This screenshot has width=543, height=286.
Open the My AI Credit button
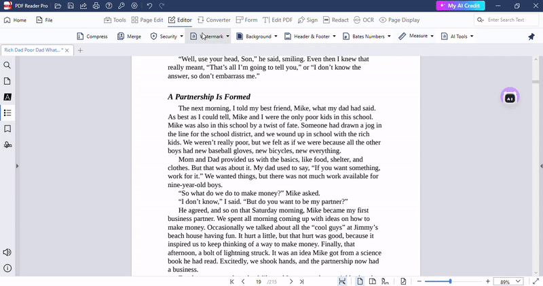tap(460, 5)
